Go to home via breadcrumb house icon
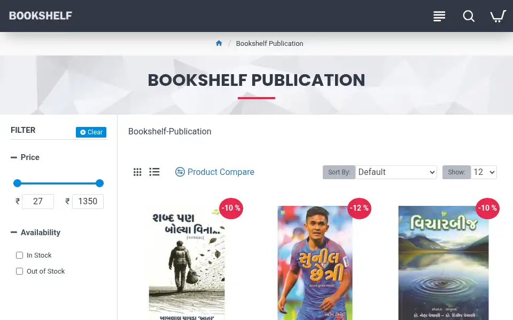This screenshot has width=513, height=320. [x=219, y=43]
